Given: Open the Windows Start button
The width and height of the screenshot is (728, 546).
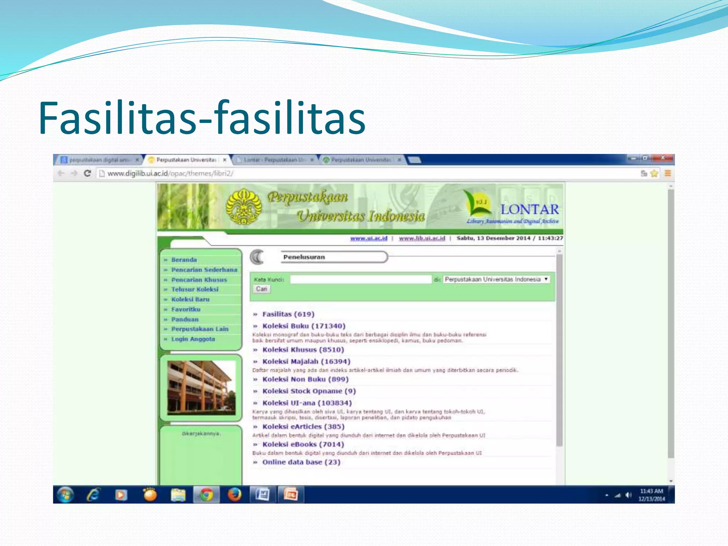Looking at the screenshot, I should (65, 495).
